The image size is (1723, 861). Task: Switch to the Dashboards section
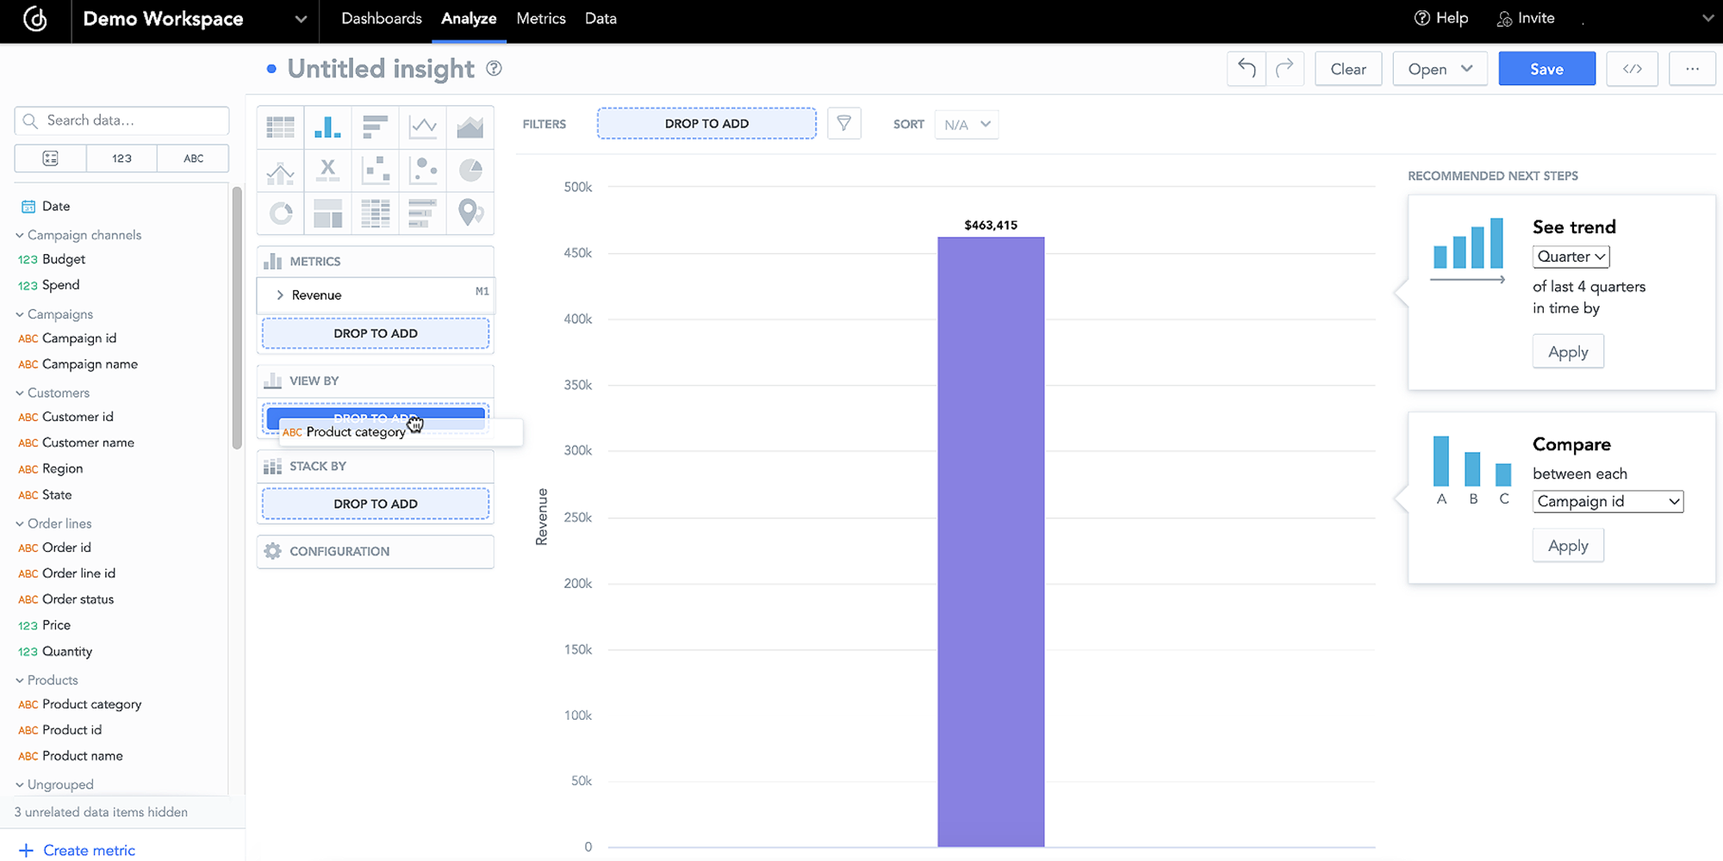[382, 18]
